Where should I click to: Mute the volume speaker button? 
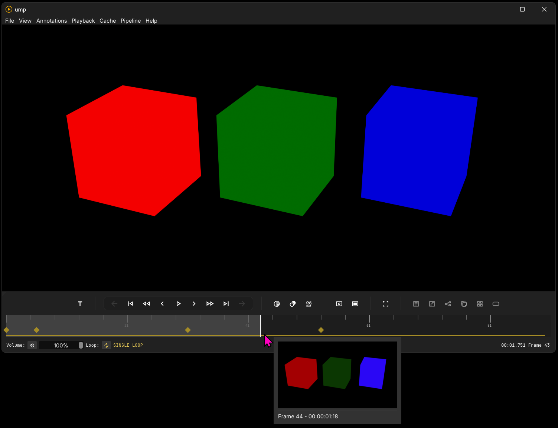click(32, 345)
